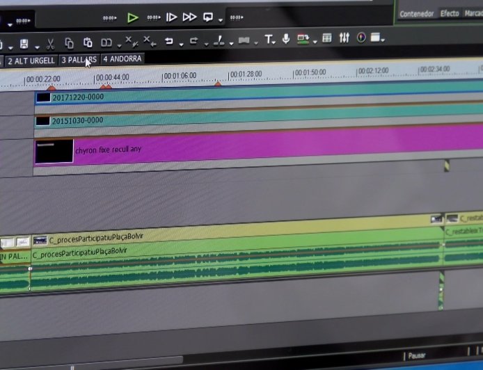This screenshot has height=370, width=483.
Task: Open the Create Title T tool
Action: click(x=268, y=40)
